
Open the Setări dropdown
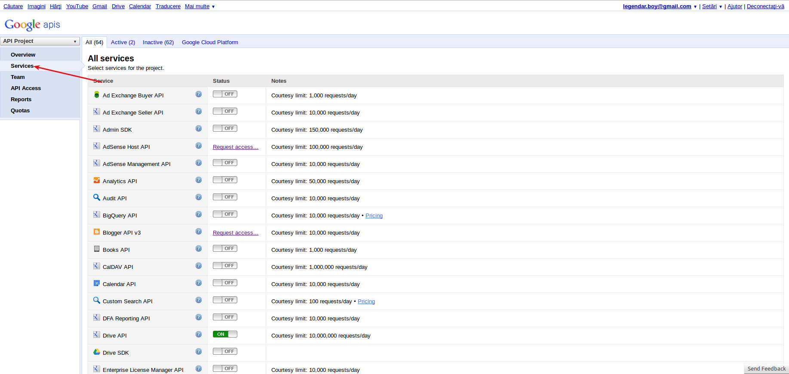712,6
